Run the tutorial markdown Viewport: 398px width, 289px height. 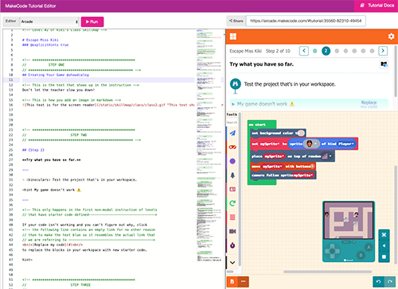coord(92,21)
